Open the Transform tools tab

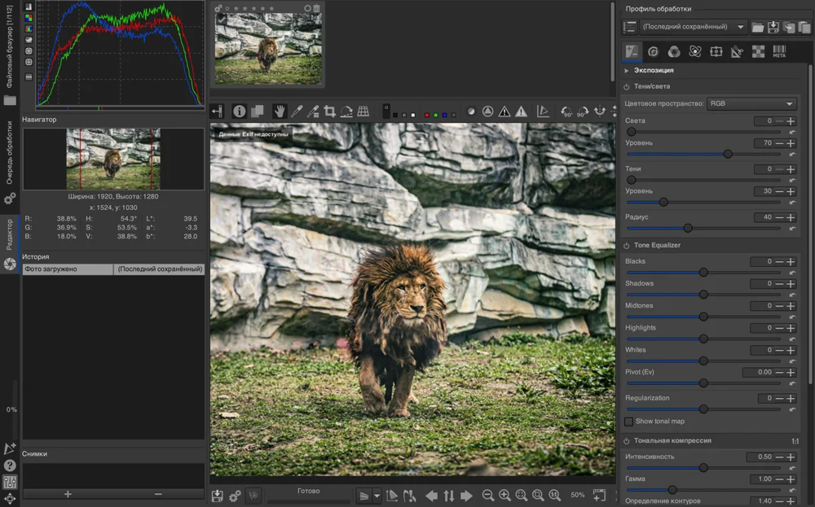[737, 51]
